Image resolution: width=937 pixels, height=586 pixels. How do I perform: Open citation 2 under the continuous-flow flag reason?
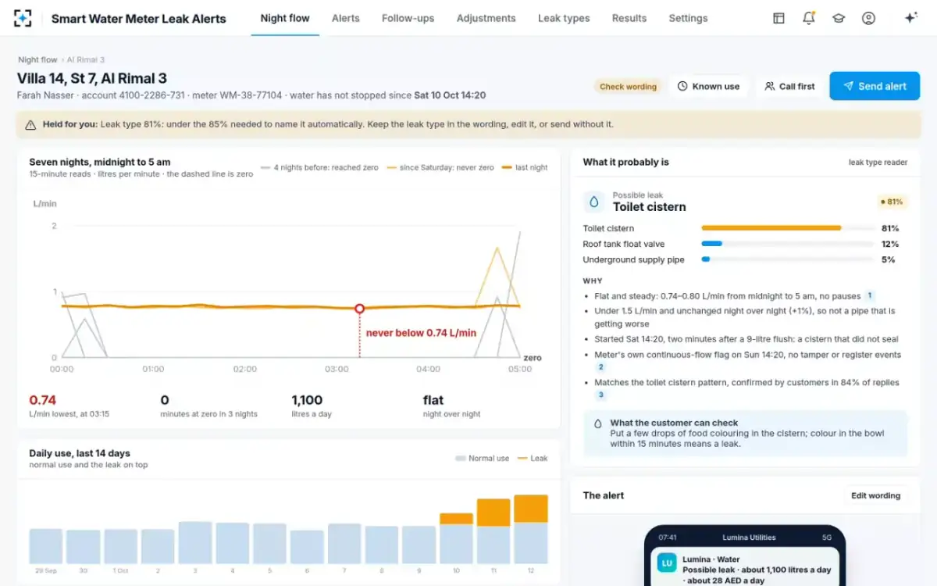[600, 366]
